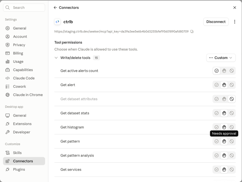Open General under Settings
Image resolution: width=242 pixels, height=182 pixels.
(x=24, y=28)
